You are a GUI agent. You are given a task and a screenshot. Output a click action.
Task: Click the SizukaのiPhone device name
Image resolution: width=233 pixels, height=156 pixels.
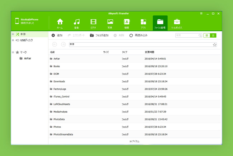point(29,19)
